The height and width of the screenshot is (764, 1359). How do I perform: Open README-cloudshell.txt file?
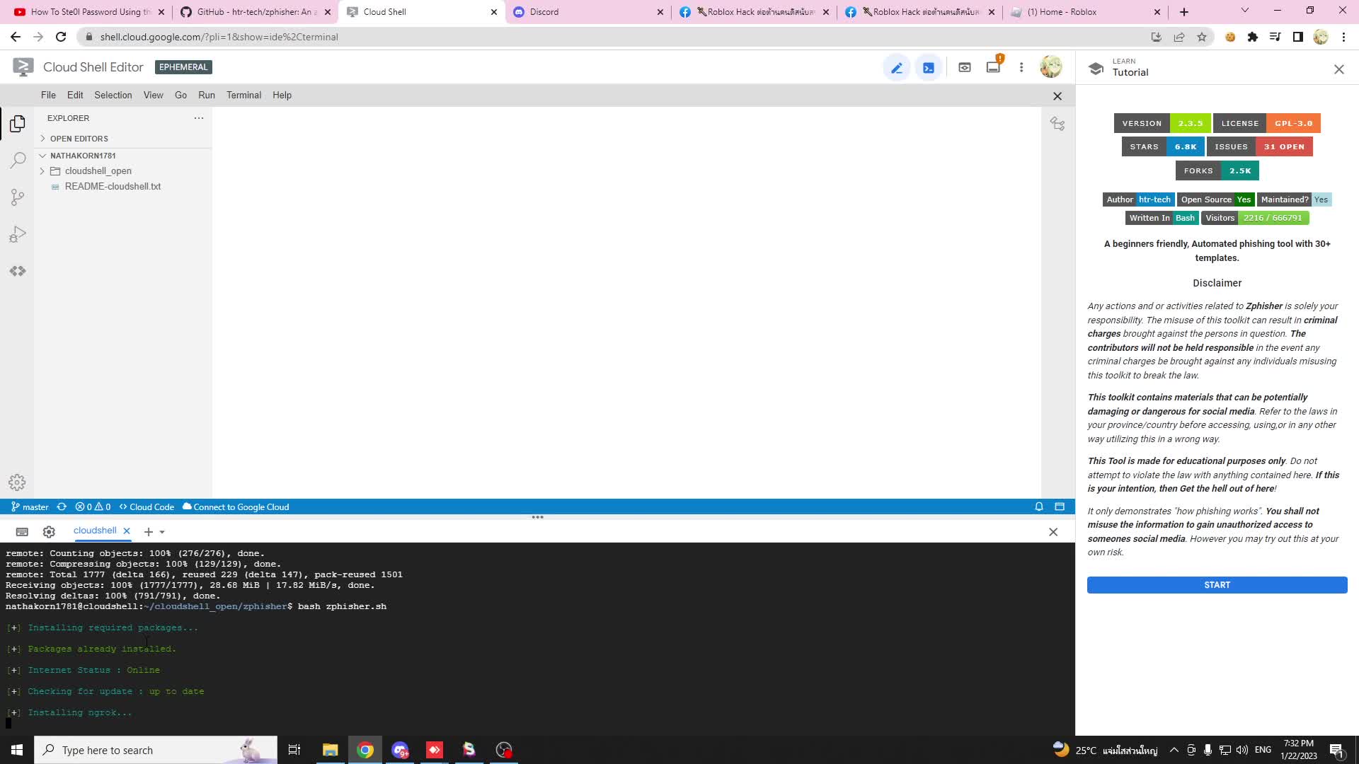[x=113, y=187]
